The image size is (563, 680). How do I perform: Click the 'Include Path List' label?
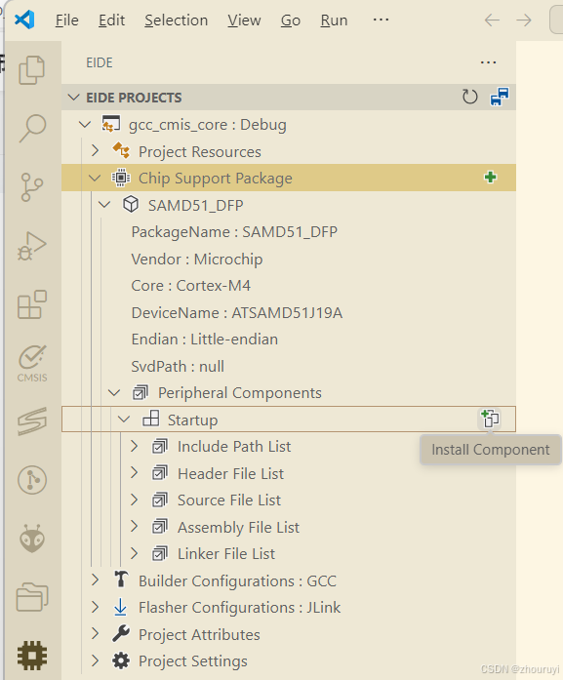[234, 446]
